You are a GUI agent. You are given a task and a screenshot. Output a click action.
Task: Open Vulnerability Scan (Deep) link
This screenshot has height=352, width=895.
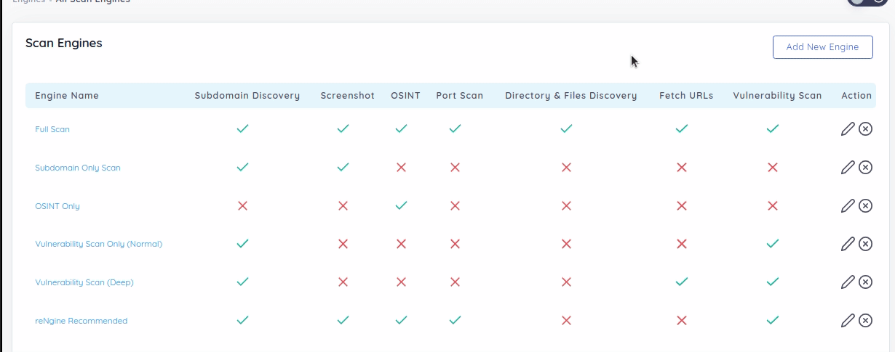(x=84, y=282)
